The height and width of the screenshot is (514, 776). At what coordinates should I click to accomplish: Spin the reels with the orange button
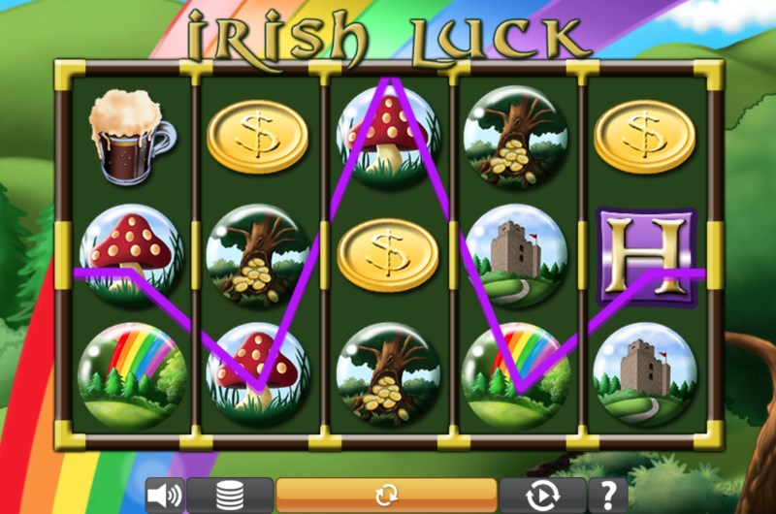pos(386,495)
